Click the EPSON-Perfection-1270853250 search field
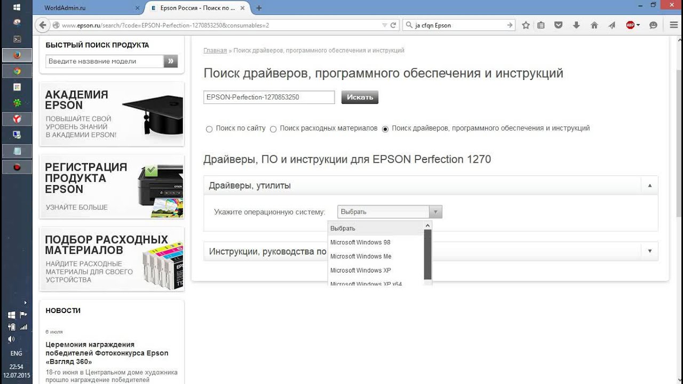The width and height of the screenshot is (683, 384). (x=269, y=97)
